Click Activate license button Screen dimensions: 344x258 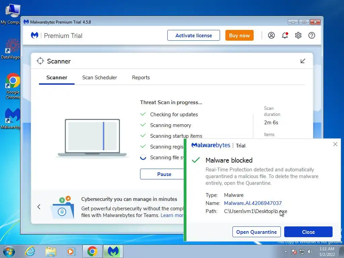[193, 35]
